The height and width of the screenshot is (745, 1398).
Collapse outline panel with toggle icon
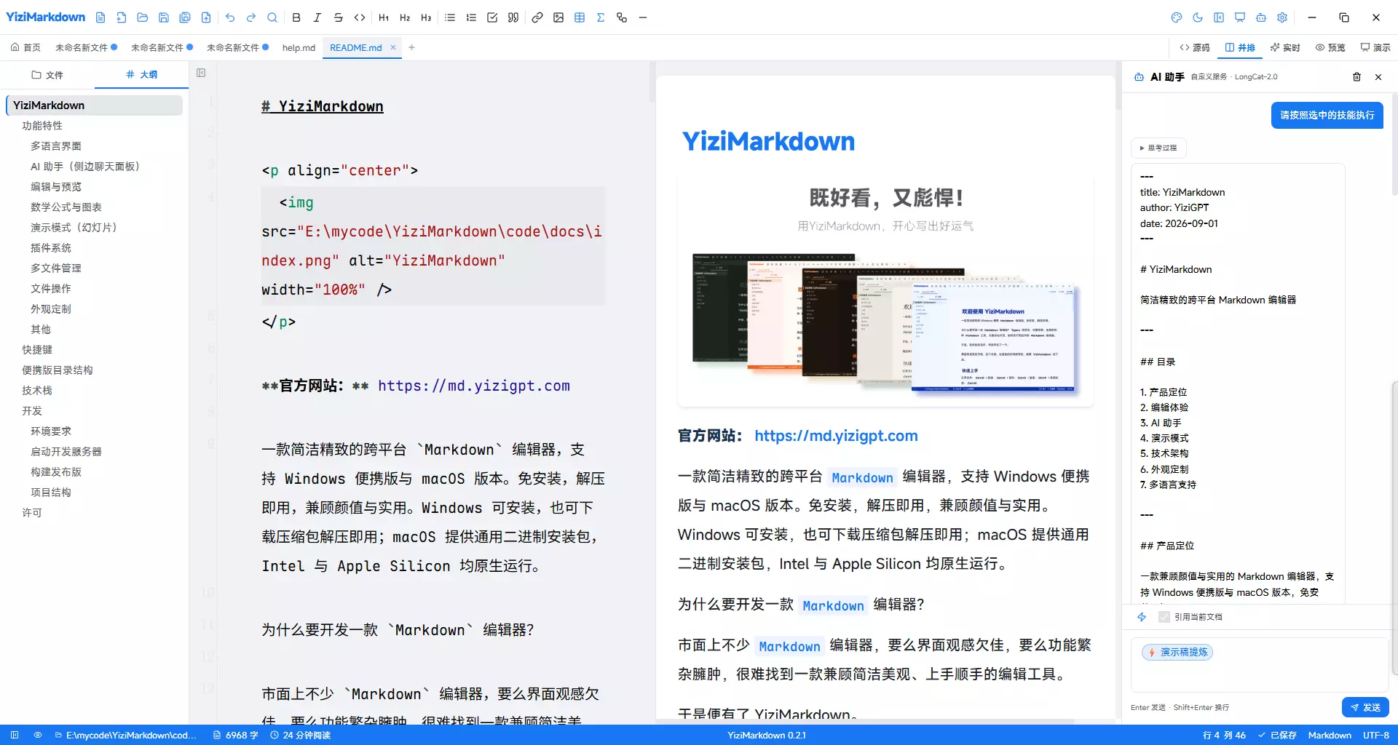click(201, 73)
